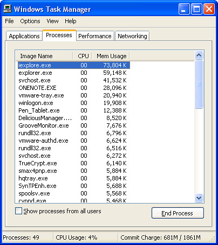Click the 28,096 K memory value
The width and height of the screenshot is (218, 245).
point(115,88)
